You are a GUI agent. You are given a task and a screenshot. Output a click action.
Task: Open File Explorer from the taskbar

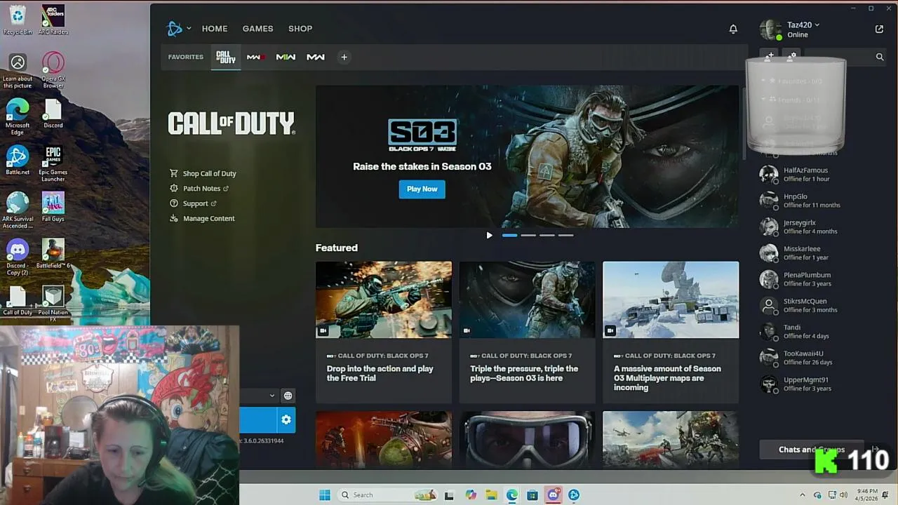pos(491,495)
